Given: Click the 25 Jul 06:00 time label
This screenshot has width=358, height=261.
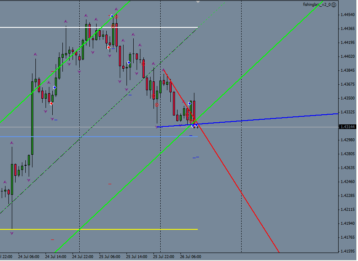Looking at the screenshot, I should 110,257.
